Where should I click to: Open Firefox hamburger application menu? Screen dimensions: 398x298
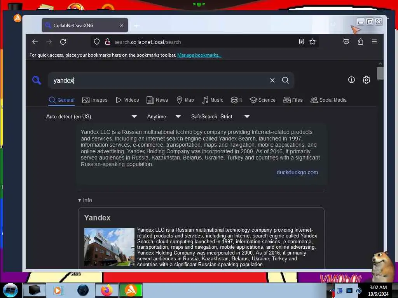374,42
